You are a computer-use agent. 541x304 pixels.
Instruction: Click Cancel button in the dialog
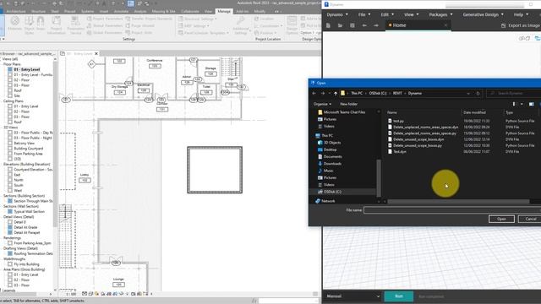click(531, 220)
